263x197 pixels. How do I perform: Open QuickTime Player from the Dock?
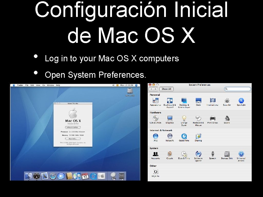[x=93, y=176]
